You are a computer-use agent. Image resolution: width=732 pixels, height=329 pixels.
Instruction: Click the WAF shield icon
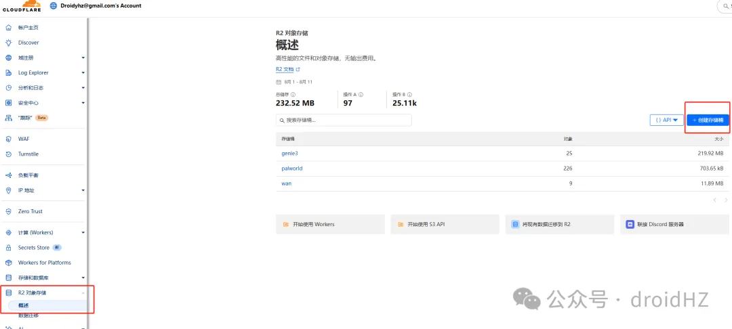coord(8,139)
